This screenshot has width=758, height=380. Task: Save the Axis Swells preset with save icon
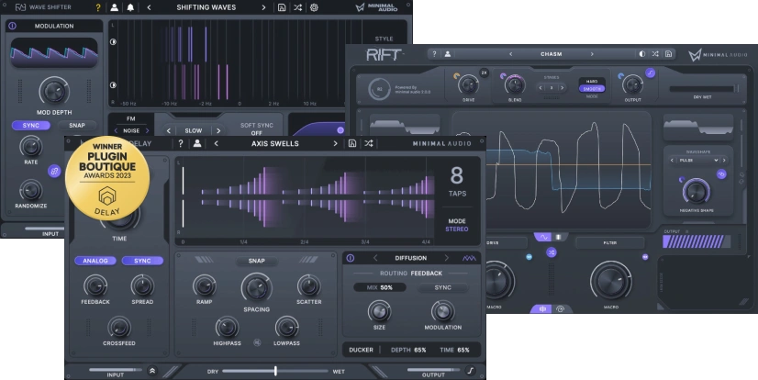tap(351, 143)
